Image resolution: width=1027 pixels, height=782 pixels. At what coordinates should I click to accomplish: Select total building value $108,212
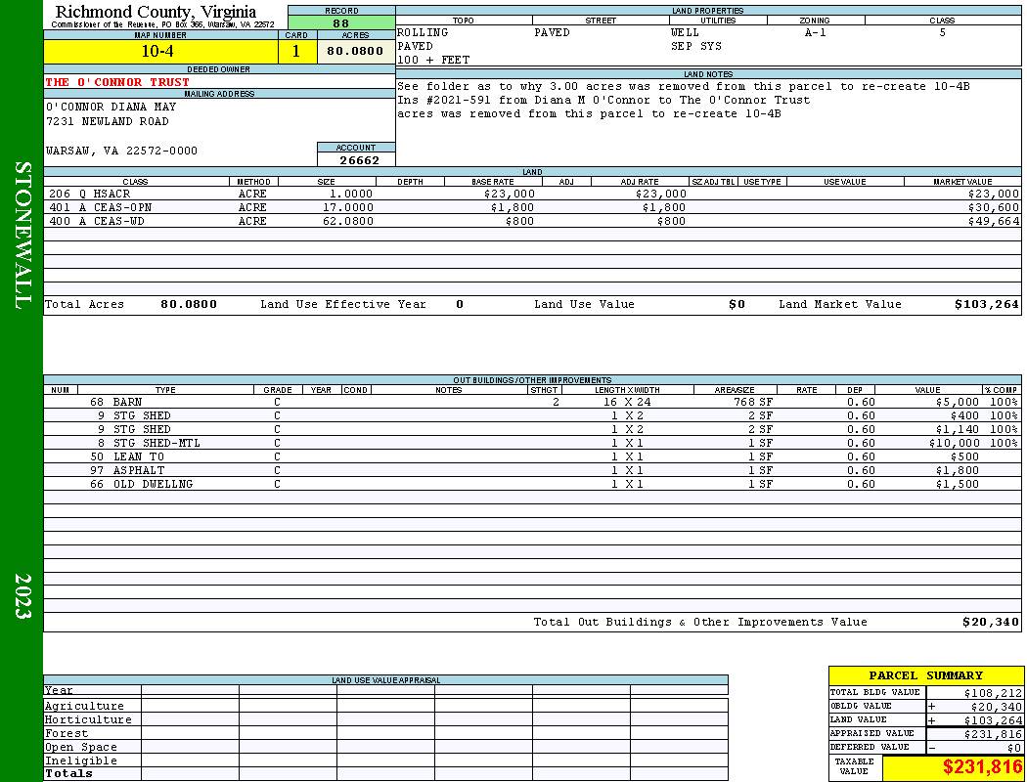[993, 693]
